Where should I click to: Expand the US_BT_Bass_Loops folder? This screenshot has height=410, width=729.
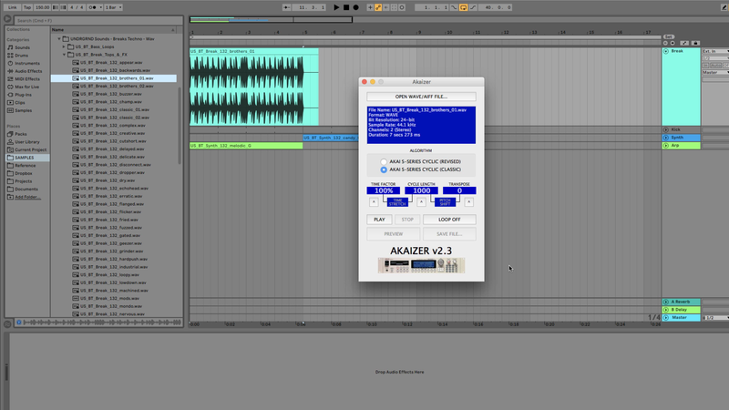click(64, 47)
